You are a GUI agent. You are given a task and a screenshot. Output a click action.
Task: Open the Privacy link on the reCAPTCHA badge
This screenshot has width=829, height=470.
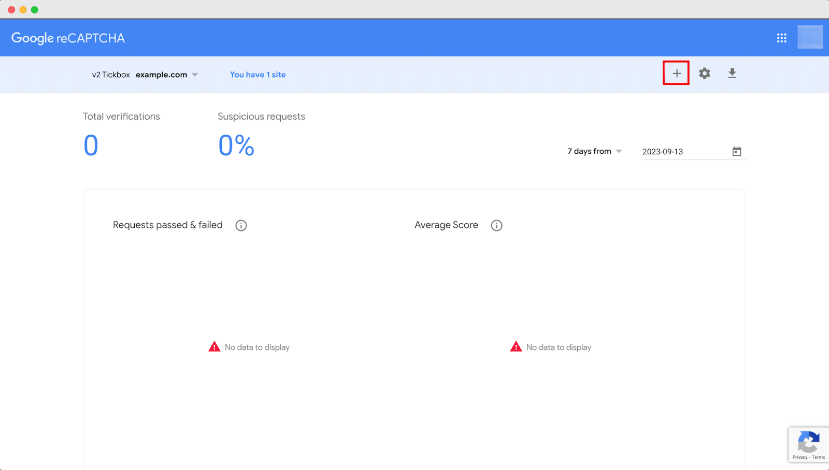[x=799, y=458]
